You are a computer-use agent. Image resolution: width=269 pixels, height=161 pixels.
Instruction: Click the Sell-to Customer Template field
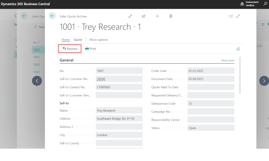point(119,95)
